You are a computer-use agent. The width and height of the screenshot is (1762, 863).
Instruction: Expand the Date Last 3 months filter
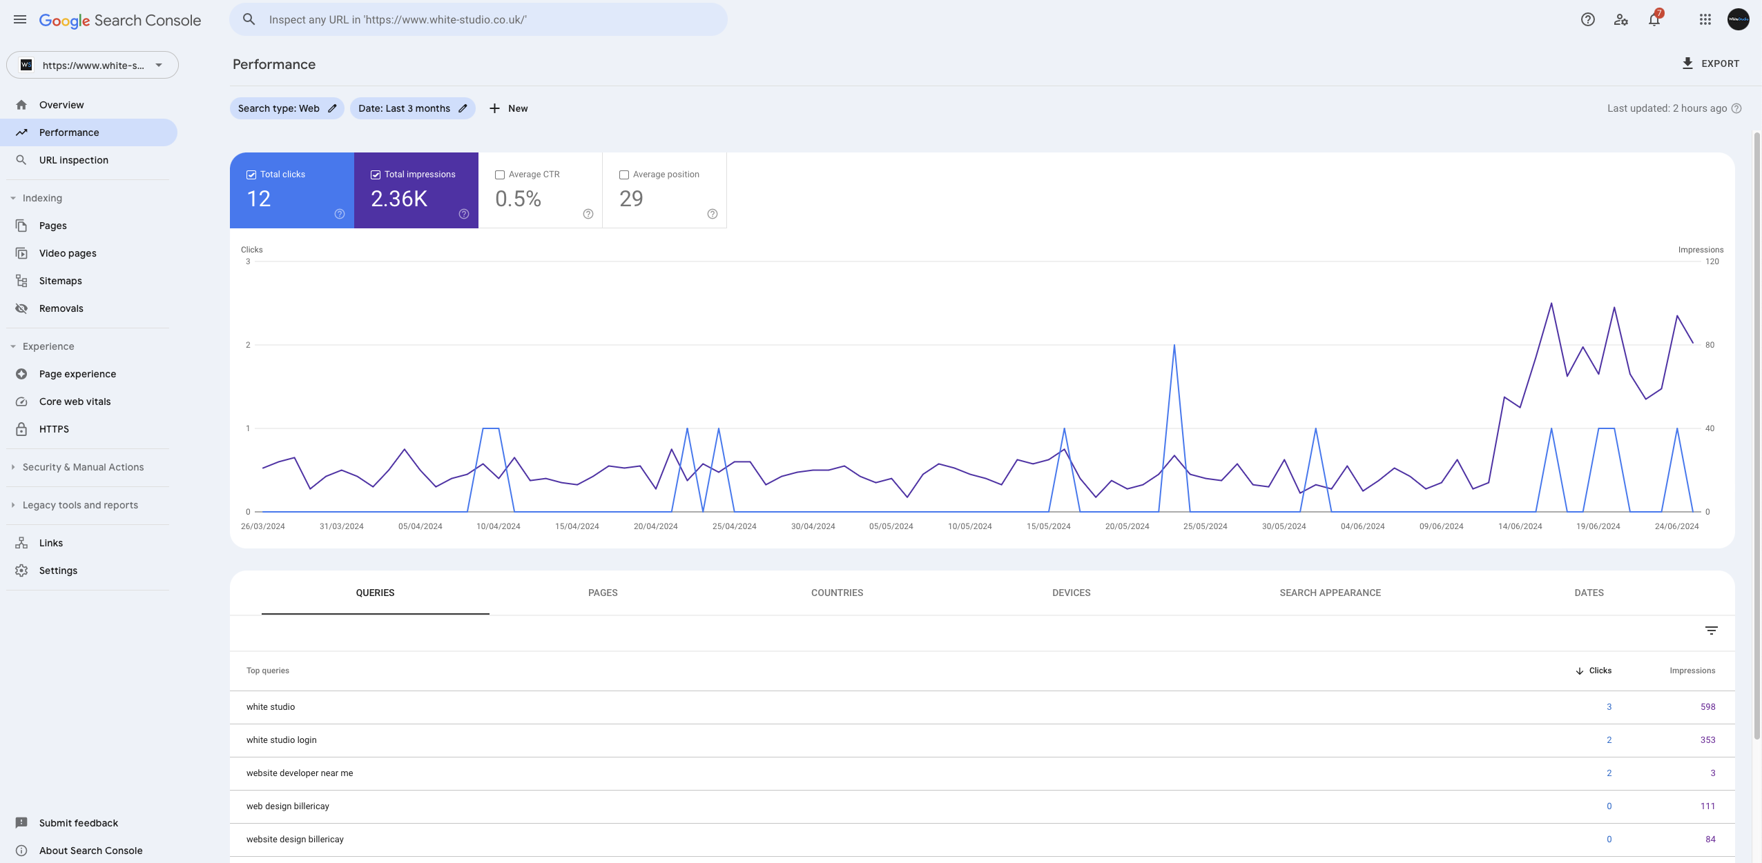(x=412, y=109)
